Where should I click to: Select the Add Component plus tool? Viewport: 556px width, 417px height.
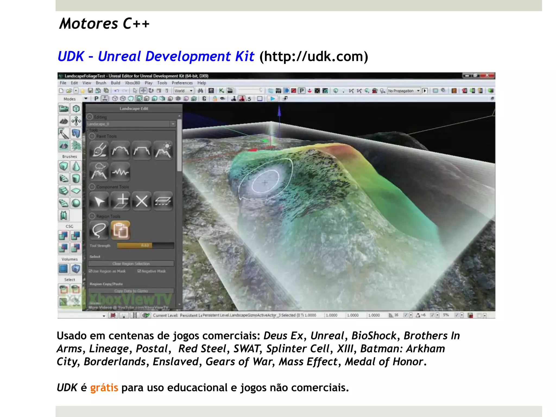click(120, 201)
